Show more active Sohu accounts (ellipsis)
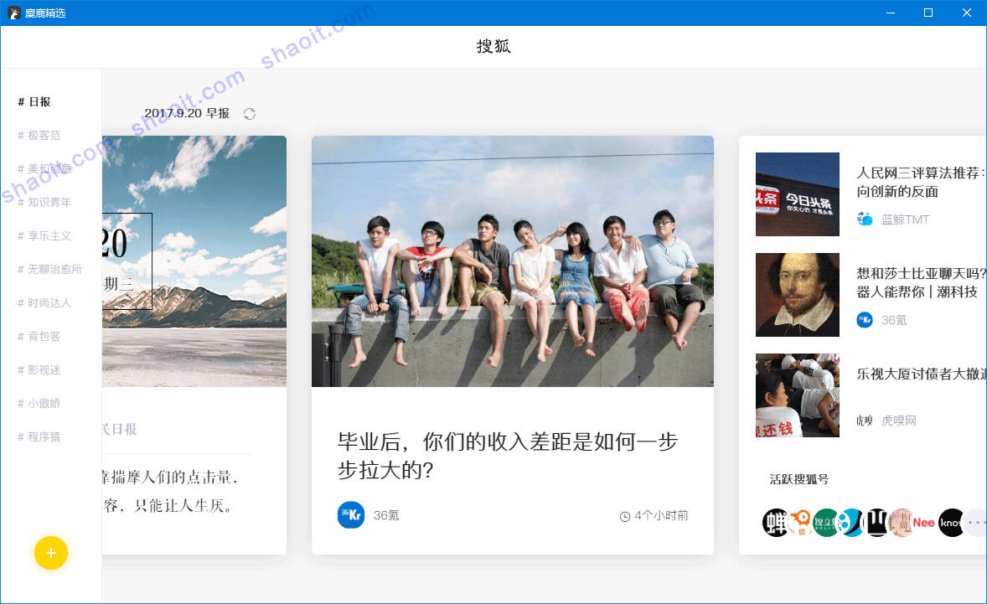Image resolution: width=987 pixels, height=604 pixels. click(975, 522)
